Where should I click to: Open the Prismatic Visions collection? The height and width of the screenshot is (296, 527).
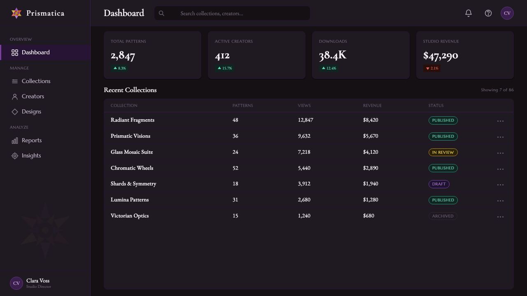tap(131, 136)
